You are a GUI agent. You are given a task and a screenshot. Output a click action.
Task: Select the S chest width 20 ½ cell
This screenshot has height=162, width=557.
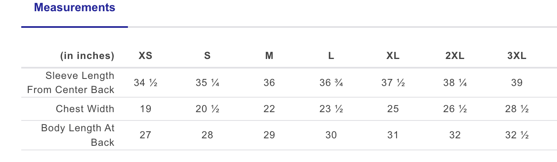point(207,109)
